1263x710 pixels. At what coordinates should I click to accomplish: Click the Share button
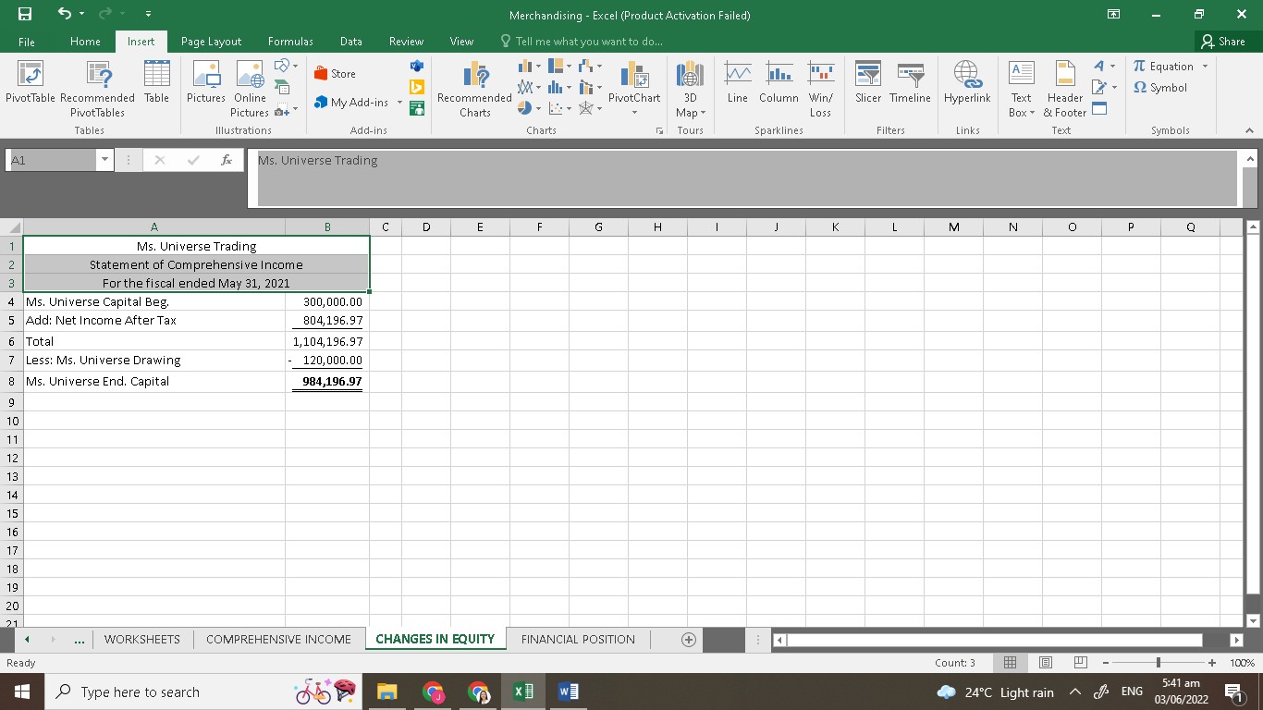1222,42
